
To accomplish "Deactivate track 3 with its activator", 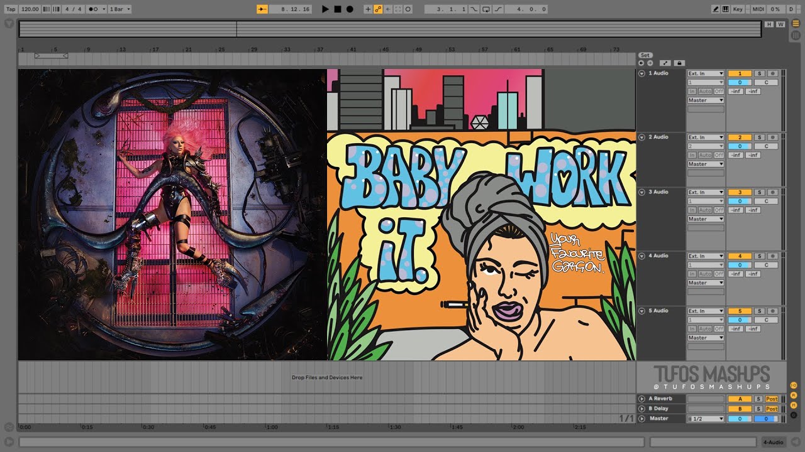I will point(740,192).
